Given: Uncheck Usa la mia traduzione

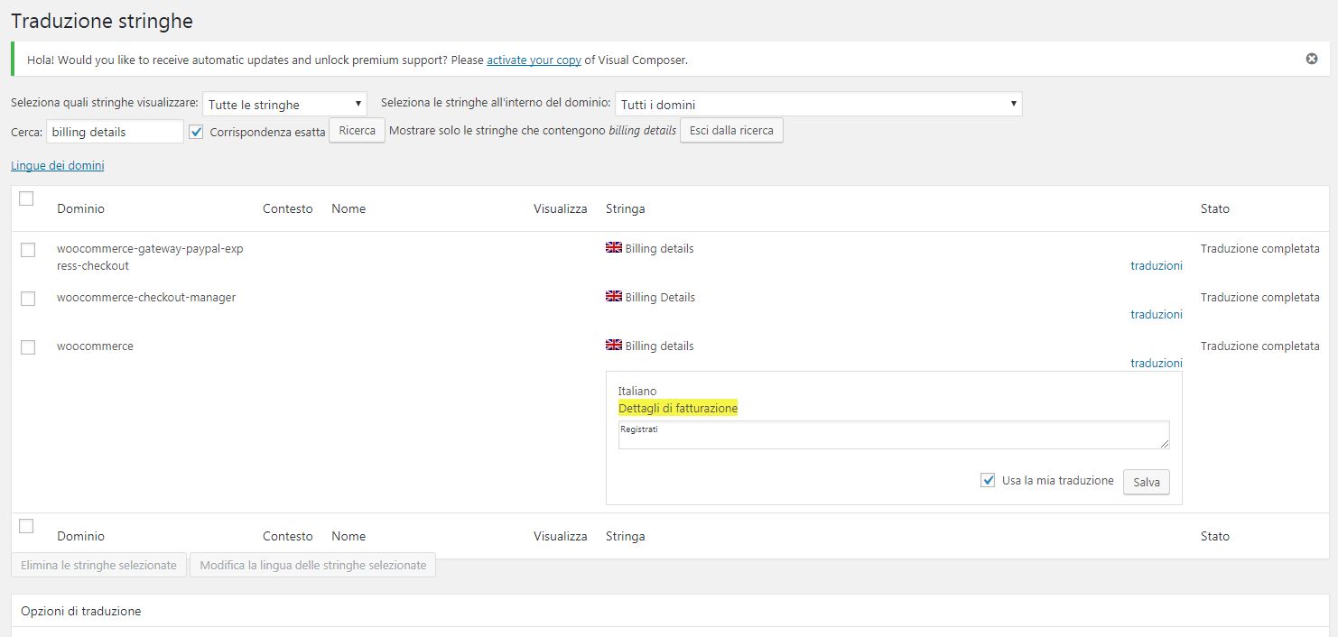Looking at the screenshot, I should (988, 481).
